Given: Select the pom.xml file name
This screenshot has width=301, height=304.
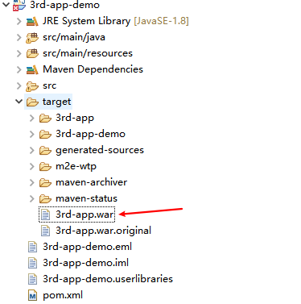Looking at the screenshot, I should coord(63,295).
